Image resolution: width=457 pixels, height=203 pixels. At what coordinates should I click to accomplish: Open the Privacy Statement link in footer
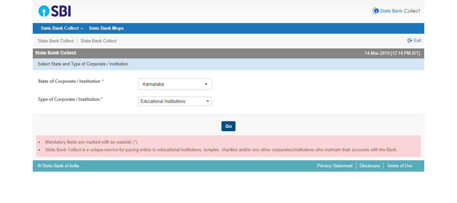point(335,166)
